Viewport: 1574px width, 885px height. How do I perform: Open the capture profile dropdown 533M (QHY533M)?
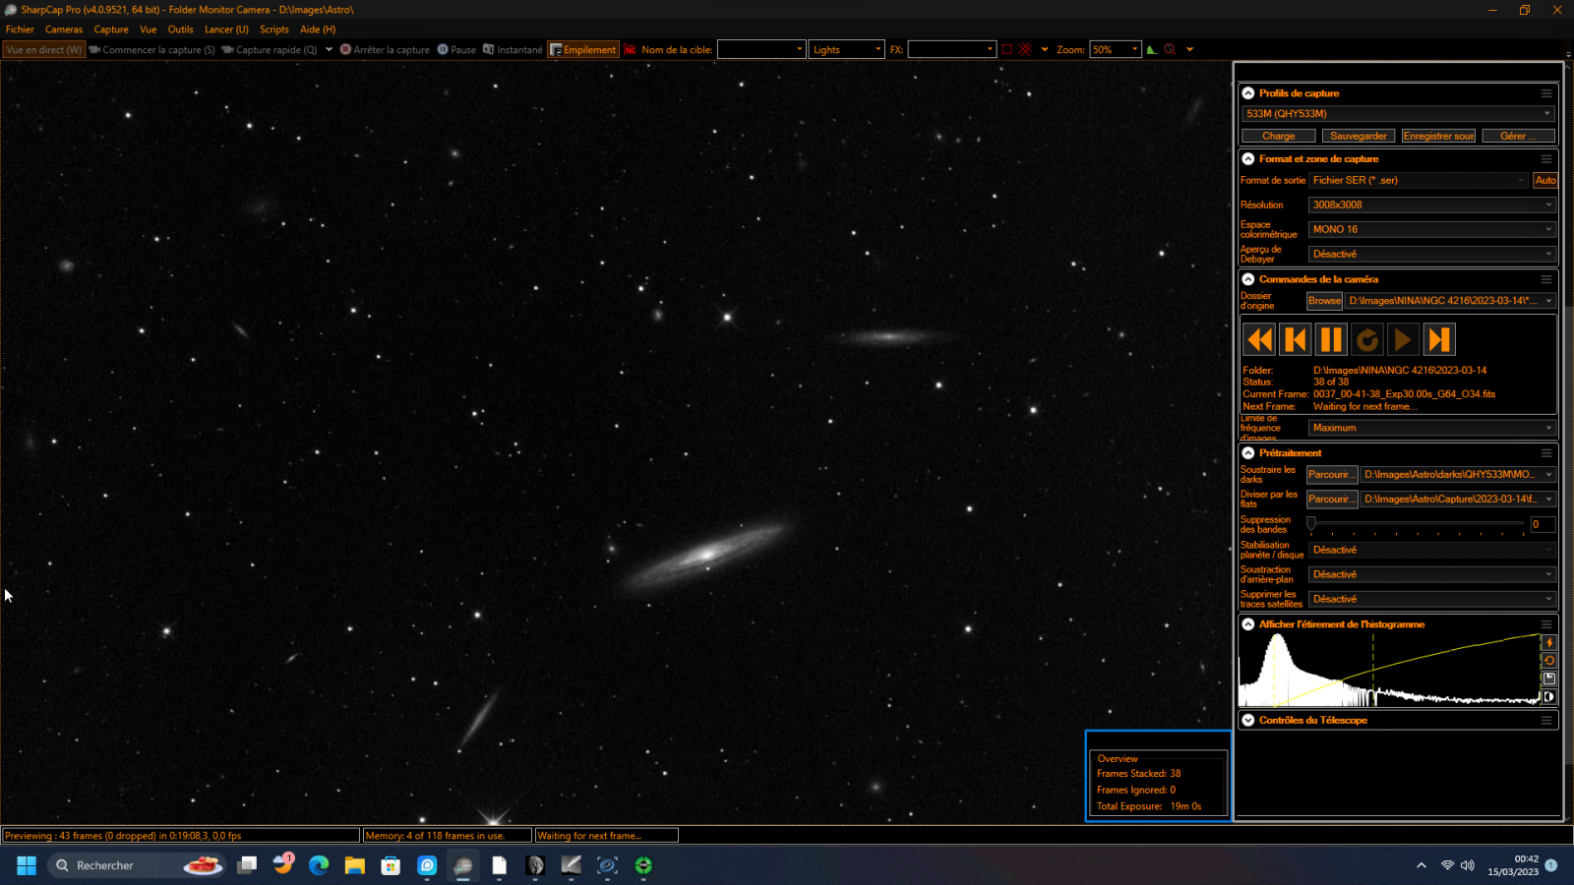pyautogui.click(x=1398, y=114)
